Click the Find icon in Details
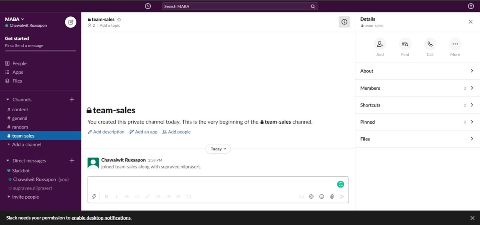This screenshot has height=225, width=480. [405, 44]
